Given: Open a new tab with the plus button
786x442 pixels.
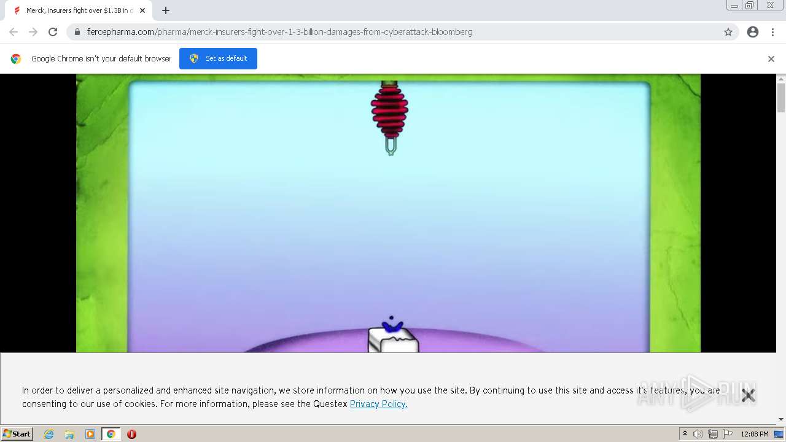Looking at the screenshot, I should pos(166,10).
